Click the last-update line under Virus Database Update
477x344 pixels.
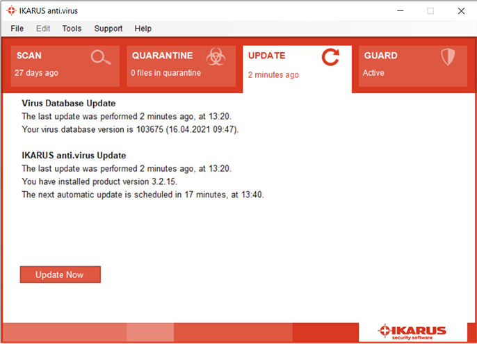click(x=127, y=117)
